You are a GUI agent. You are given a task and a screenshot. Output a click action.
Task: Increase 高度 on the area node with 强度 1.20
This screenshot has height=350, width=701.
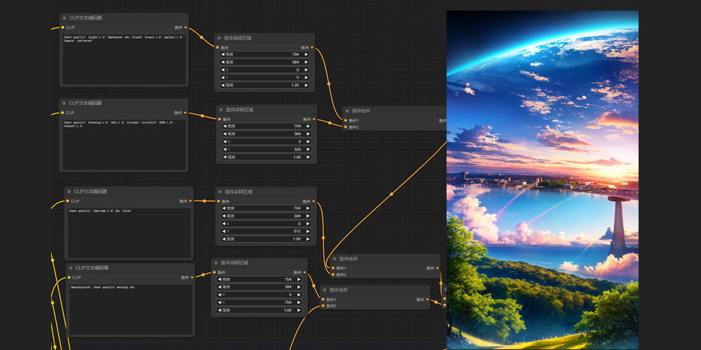pyautogui.click(x=306, y=62)
